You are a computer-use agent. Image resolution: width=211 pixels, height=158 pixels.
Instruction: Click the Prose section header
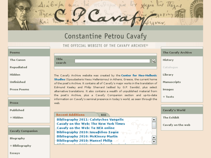pos(29,103)
